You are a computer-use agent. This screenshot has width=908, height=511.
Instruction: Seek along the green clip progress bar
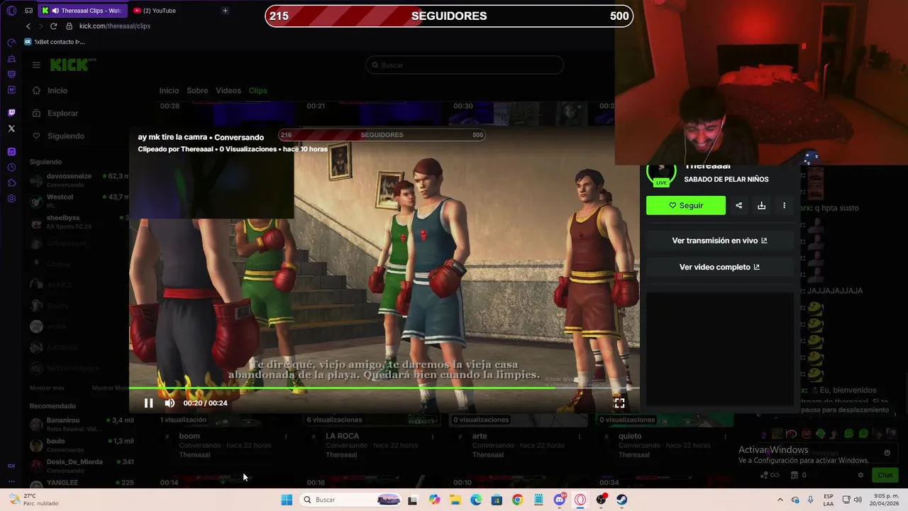point(384,388)
